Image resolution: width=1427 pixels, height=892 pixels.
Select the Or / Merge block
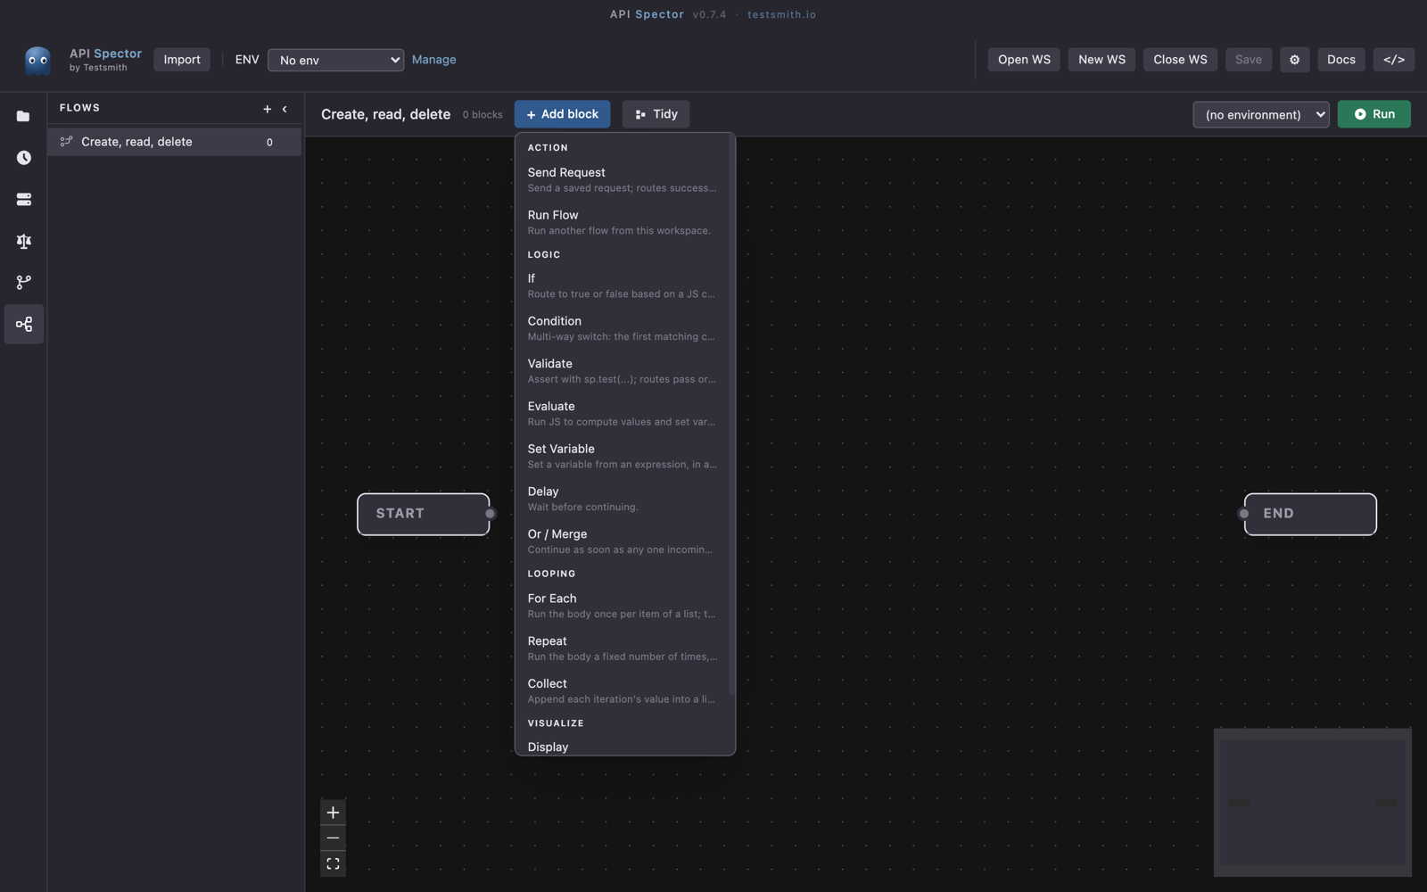(623, 541)
